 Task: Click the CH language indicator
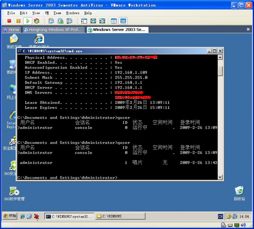coord(220,217)
